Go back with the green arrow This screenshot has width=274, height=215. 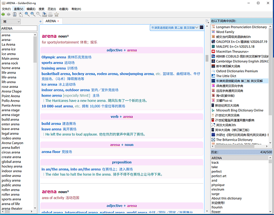3,14
